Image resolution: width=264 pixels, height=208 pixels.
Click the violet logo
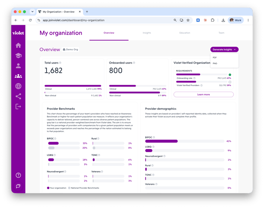pos(18,33)
